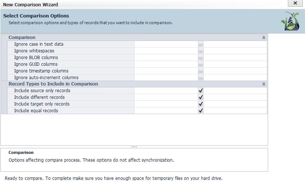Disable Include different records checkbox

(x=201, y=97)
